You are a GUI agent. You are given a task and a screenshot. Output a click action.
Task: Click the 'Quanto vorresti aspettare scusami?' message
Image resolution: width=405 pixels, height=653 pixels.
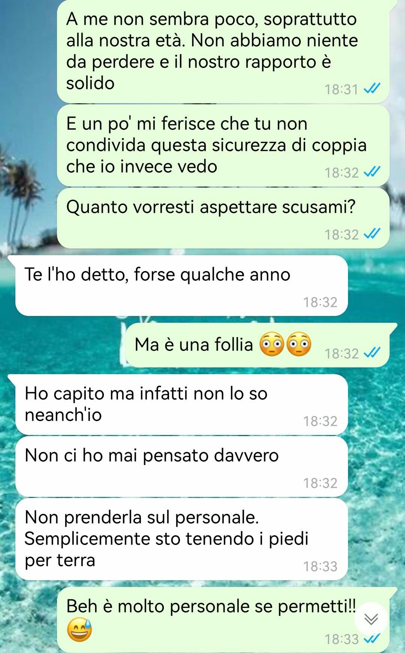223,218
